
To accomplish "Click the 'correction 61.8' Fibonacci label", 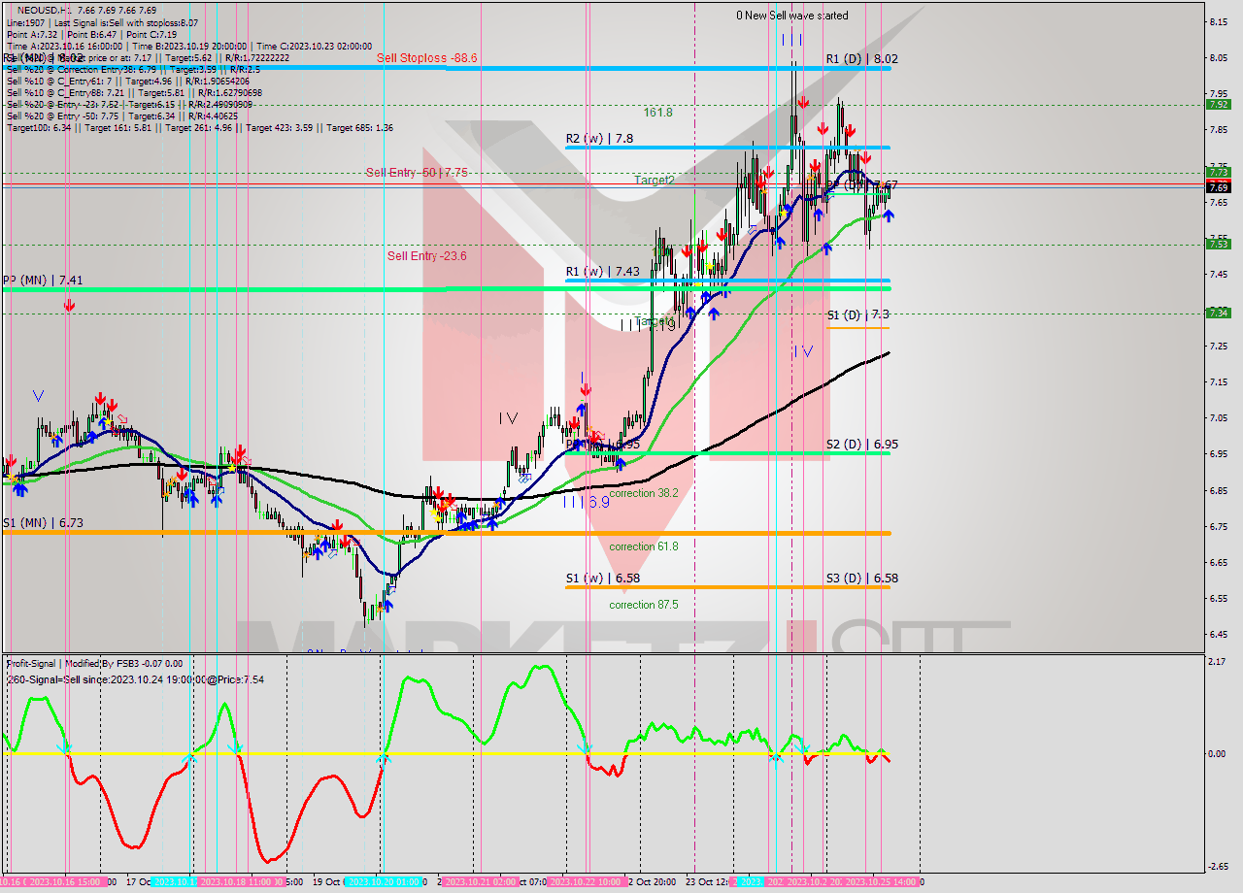I will point(644,546).
